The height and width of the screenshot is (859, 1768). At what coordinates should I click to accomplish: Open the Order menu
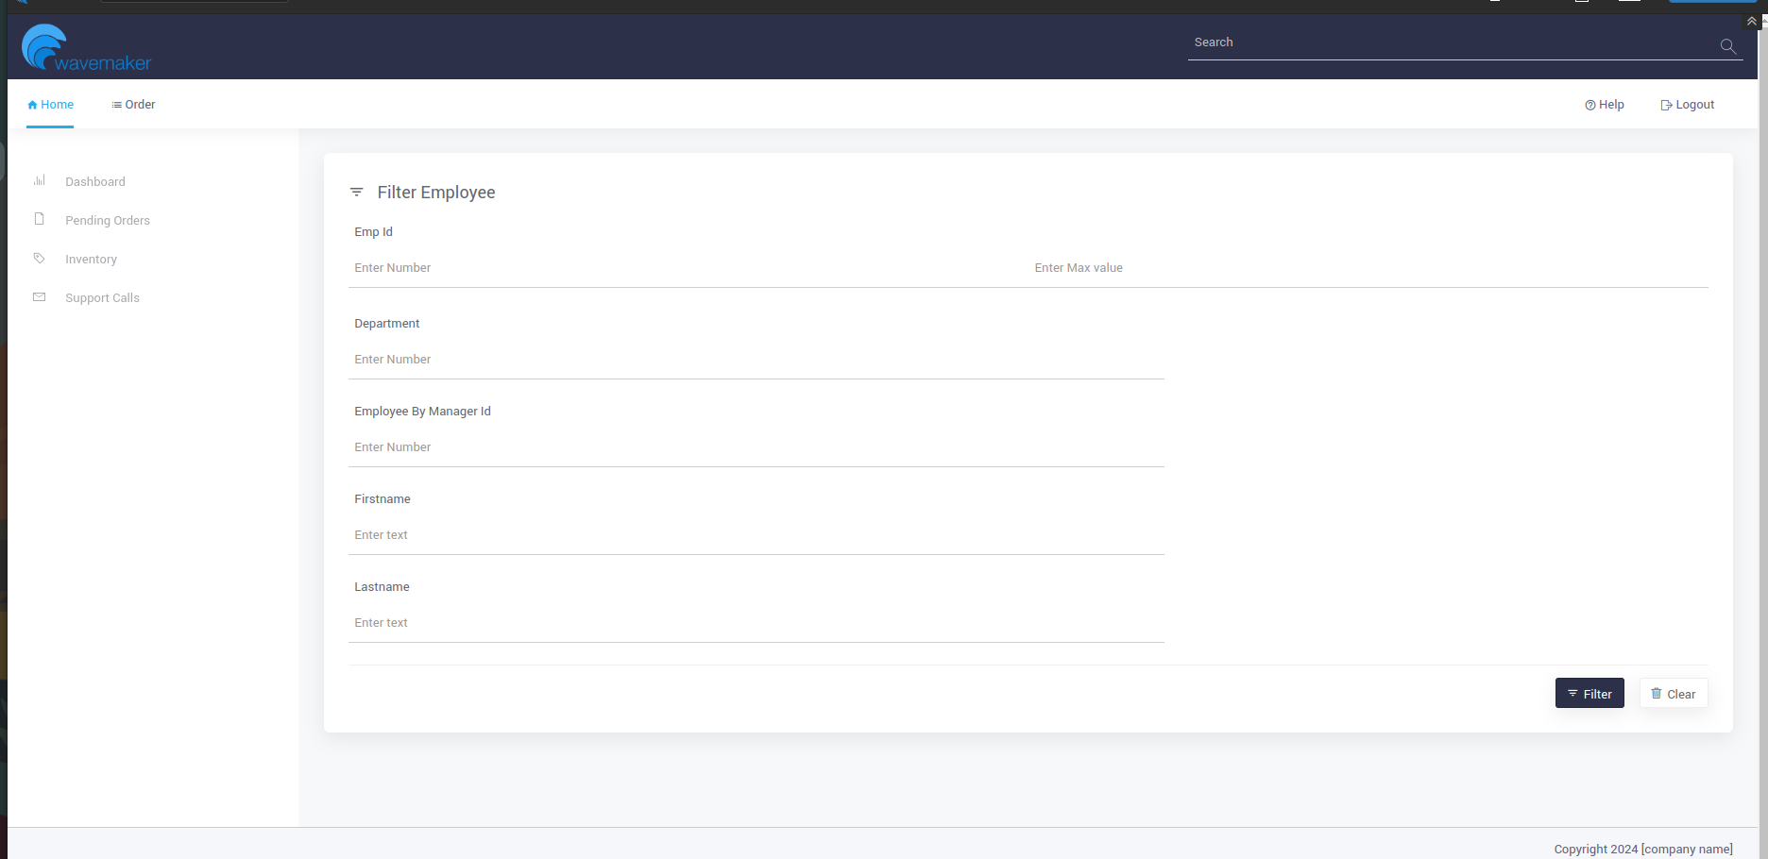[x=133, y=105]
